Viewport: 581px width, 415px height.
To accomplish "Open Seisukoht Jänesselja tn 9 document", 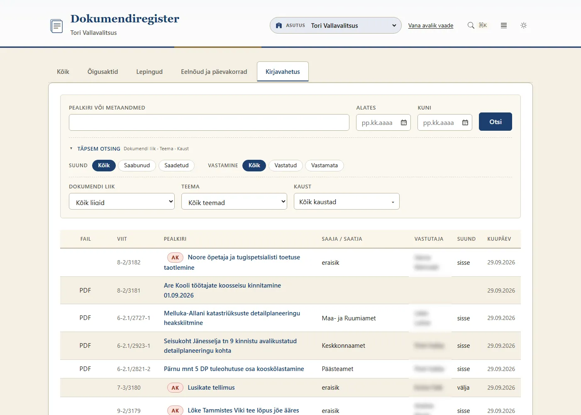I will tap(230, 346).
